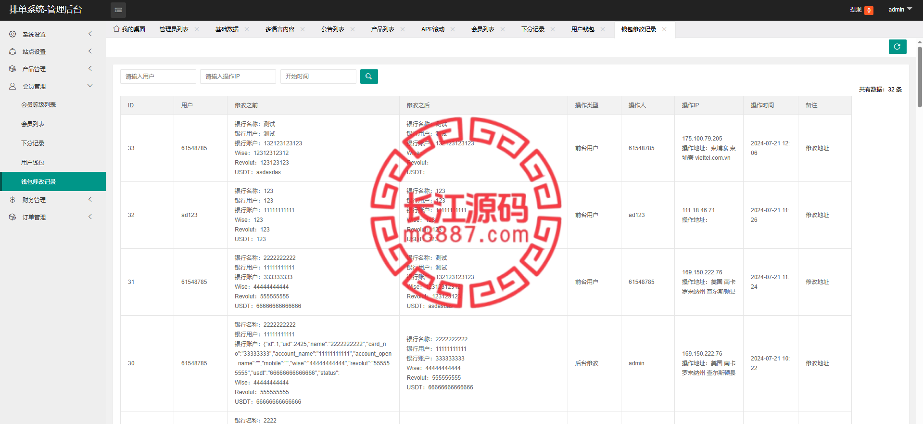Focus the 请输入用户 input field
The width and height of the screenshot is (923, 424).
point(158,77)
